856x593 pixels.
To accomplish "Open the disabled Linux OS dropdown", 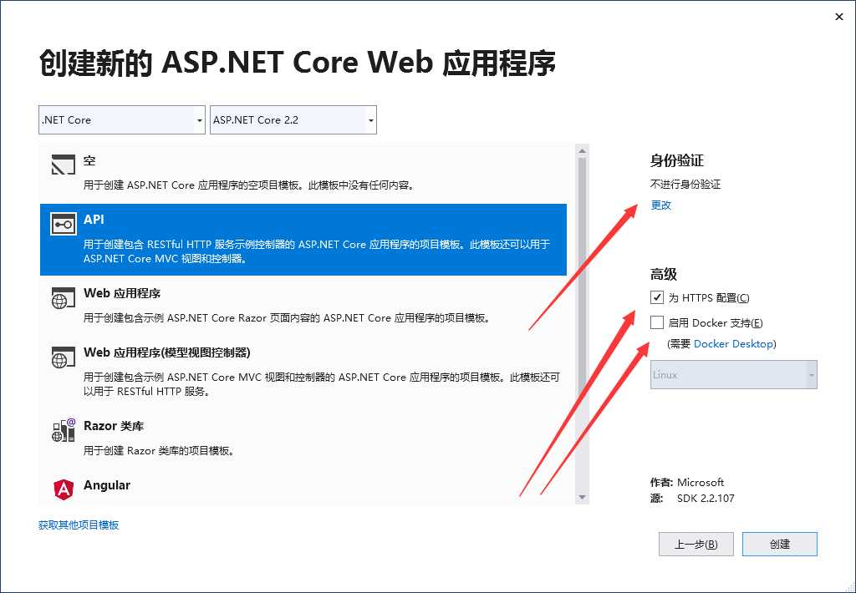I will click(733, 375).
